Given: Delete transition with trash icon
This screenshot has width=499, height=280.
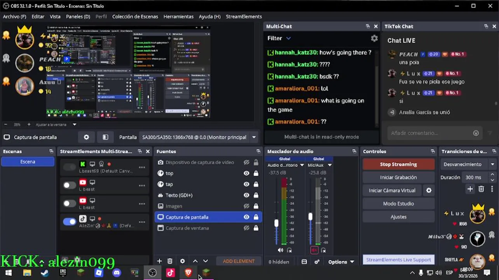Looking at the screenshot, I should point(481,189).
